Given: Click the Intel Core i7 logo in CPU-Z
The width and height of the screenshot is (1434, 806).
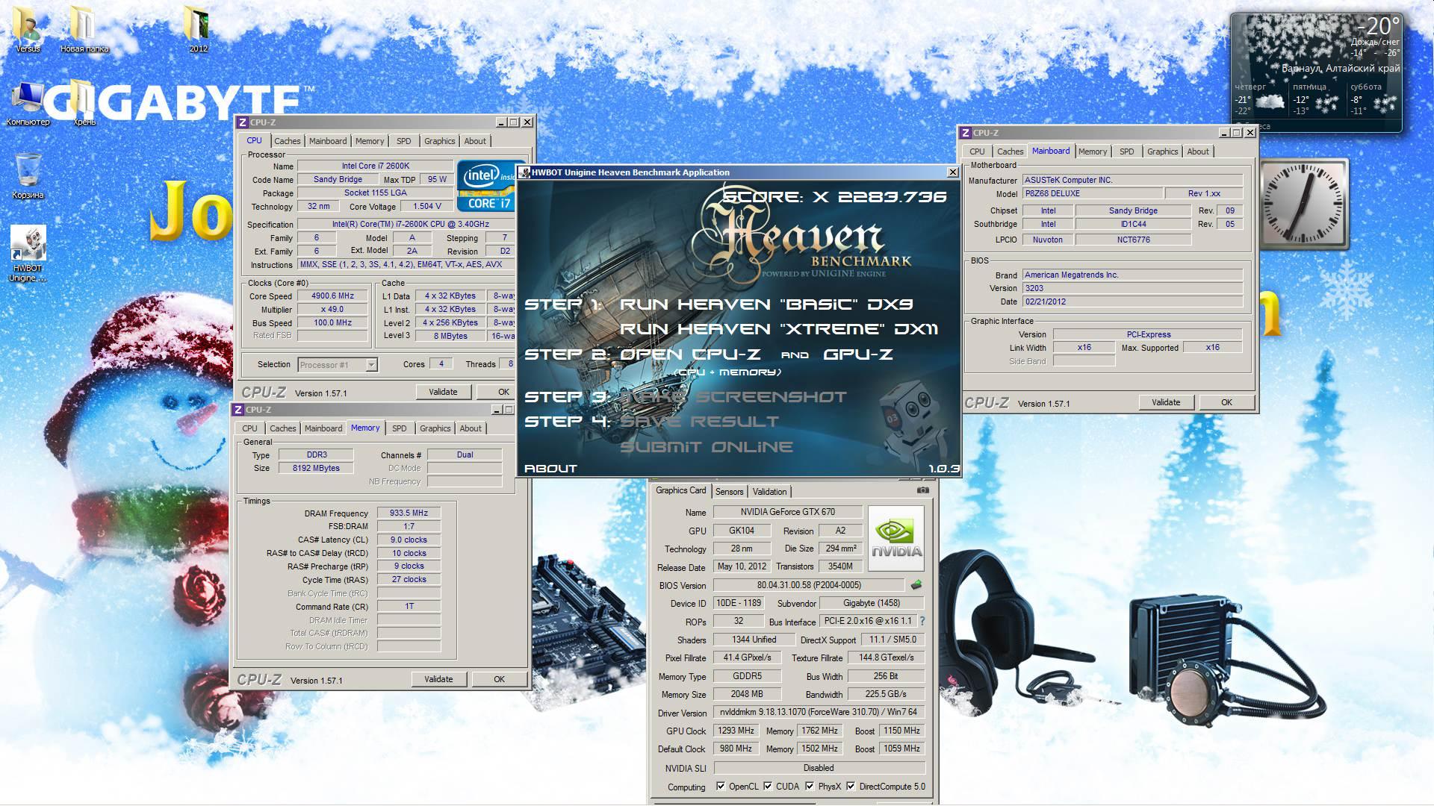Looking at the screenshot, I should pos(486,186).
